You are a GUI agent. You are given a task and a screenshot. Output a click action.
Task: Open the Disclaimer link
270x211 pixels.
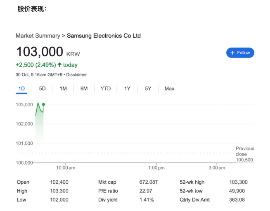tap(76, 74)
